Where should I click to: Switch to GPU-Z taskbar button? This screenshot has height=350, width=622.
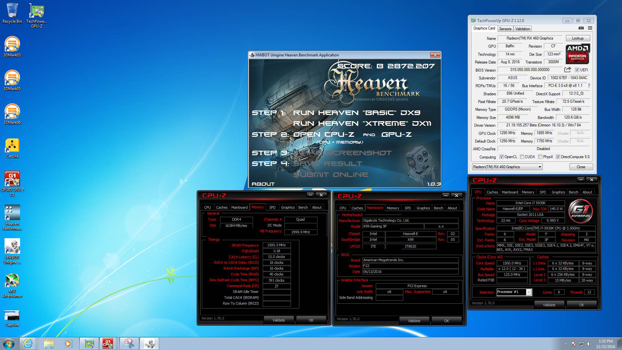pyautogui.click(x=89, y=344)
